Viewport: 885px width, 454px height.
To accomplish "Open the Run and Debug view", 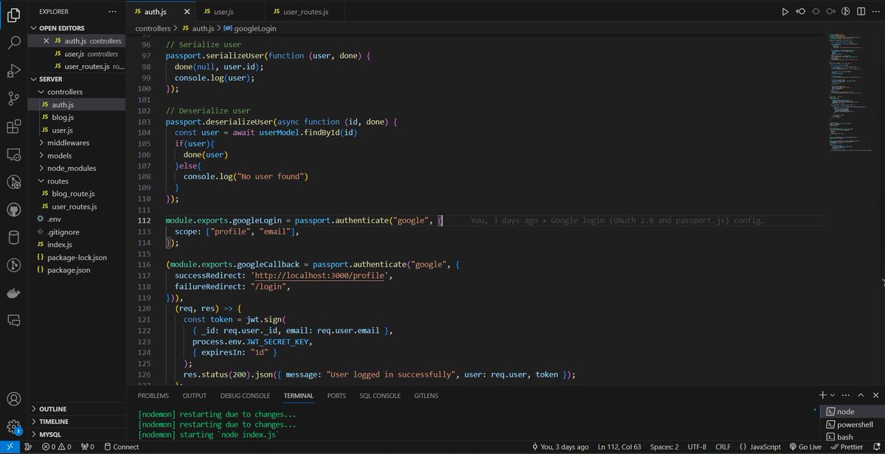I will click(x=13, y=71).
